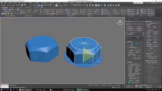Image resolution: width=162 pixels, height=91 pixels.
Task: Collapse the Selection rollout
Action: point(127,41)
